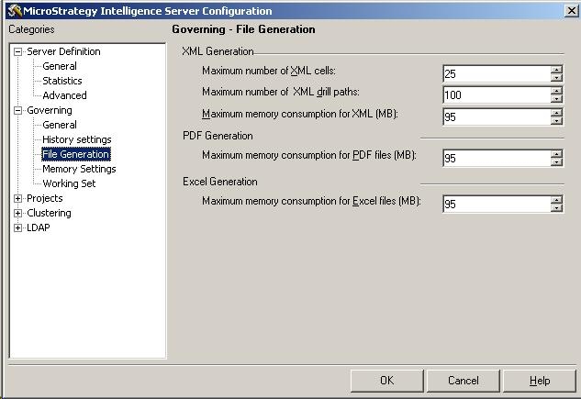Click the XML drill paths value field
Screen dimensions: 581x399
click(x=497, y=95)
